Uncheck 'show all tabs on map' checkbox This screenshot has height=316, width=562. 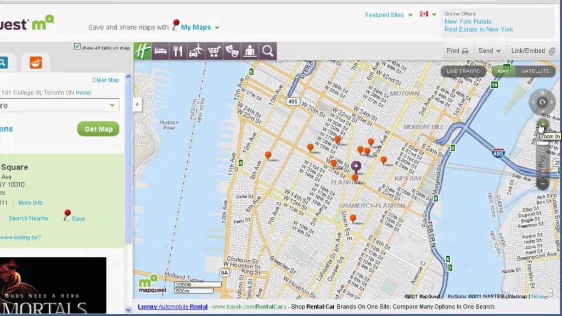click(x=77, y=47)
